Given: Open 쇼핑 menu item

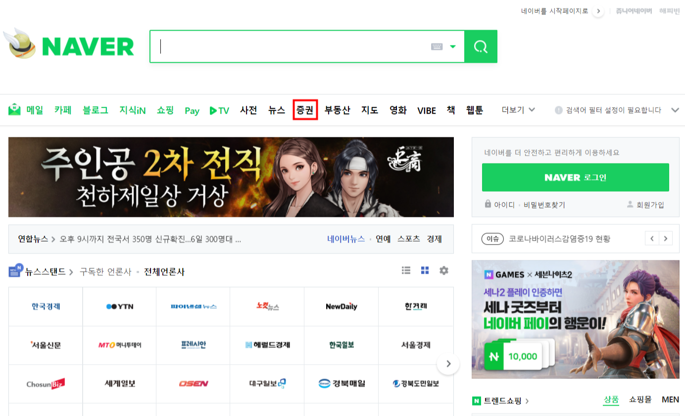Looking at the screenshot, I should click(165, 110).
